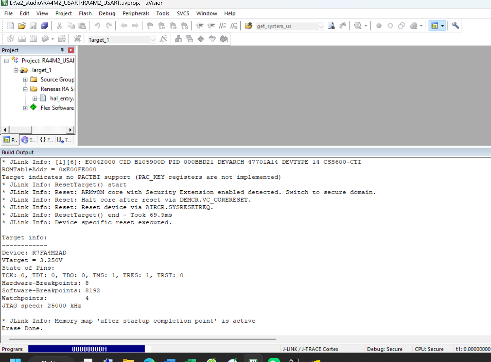Open the Peripherals menu
Viewport: 491px width, 362px height.
point(136,14)
